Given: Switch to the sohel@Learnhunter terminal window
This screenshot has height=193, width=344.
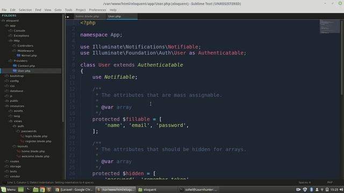Looking at the screenshot, I should pyautogui.click(x=199, y=189).
